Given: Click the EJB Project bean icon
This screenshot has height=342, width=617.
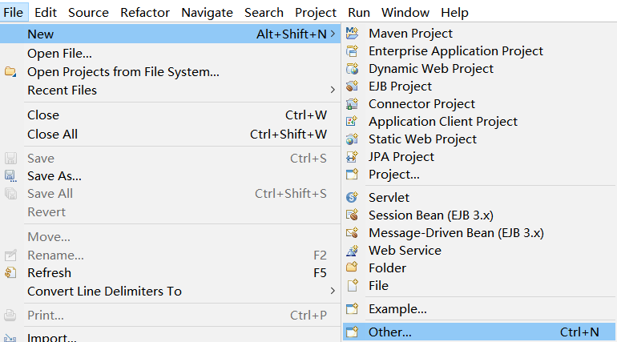Looking at the screenshot, I should [x=353, y=86].
